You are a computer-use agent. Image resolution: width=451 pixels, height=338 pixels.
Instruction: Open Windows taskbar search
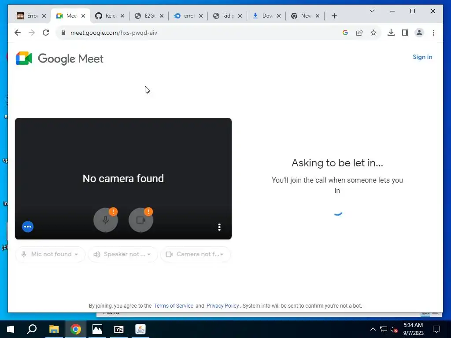pos(32,329)
